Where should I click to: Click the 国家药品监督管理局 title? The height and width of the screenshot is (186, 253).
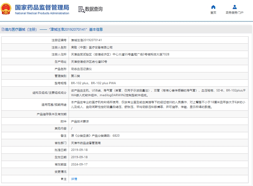[42, 7]
